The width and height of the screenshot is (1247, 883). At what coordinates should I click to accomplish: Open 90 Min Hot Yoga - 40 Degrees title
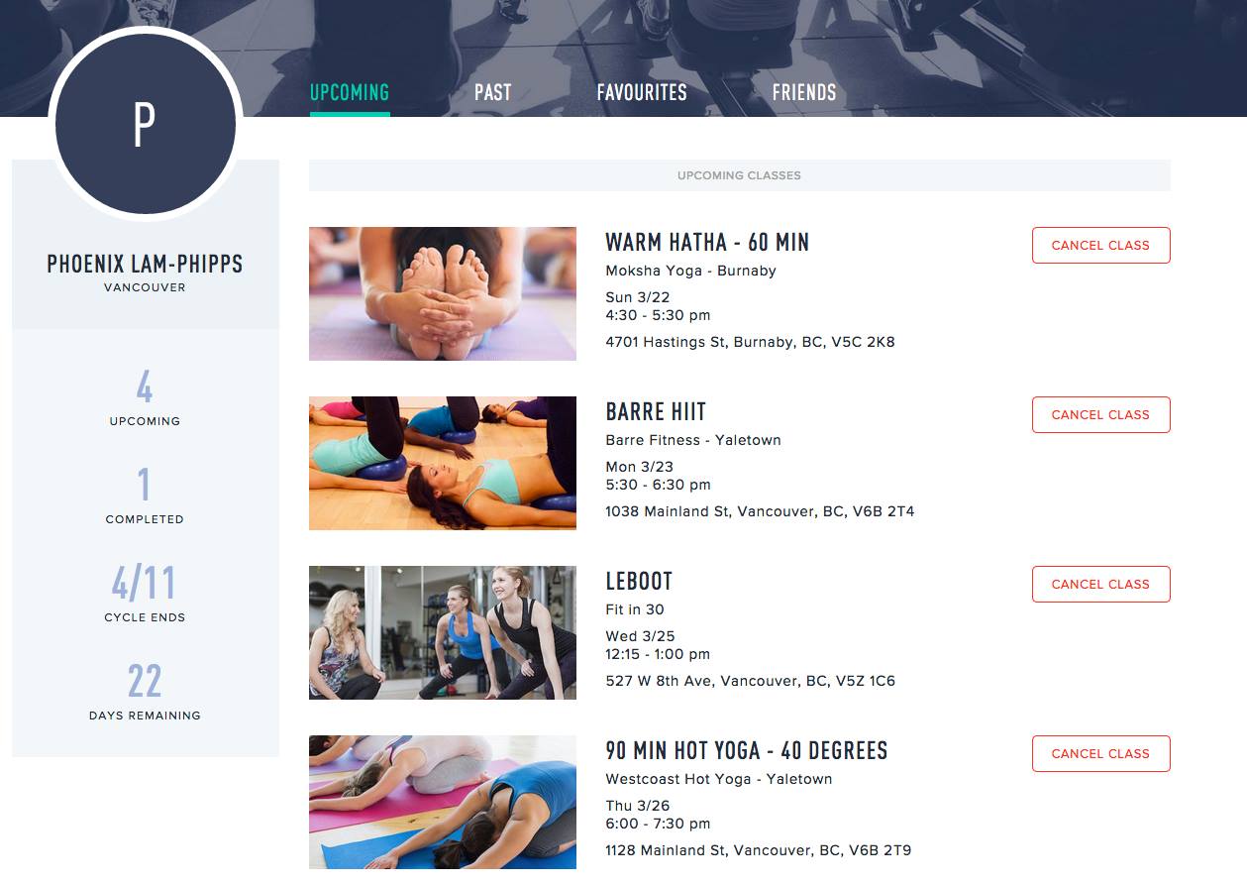(747, 750)
